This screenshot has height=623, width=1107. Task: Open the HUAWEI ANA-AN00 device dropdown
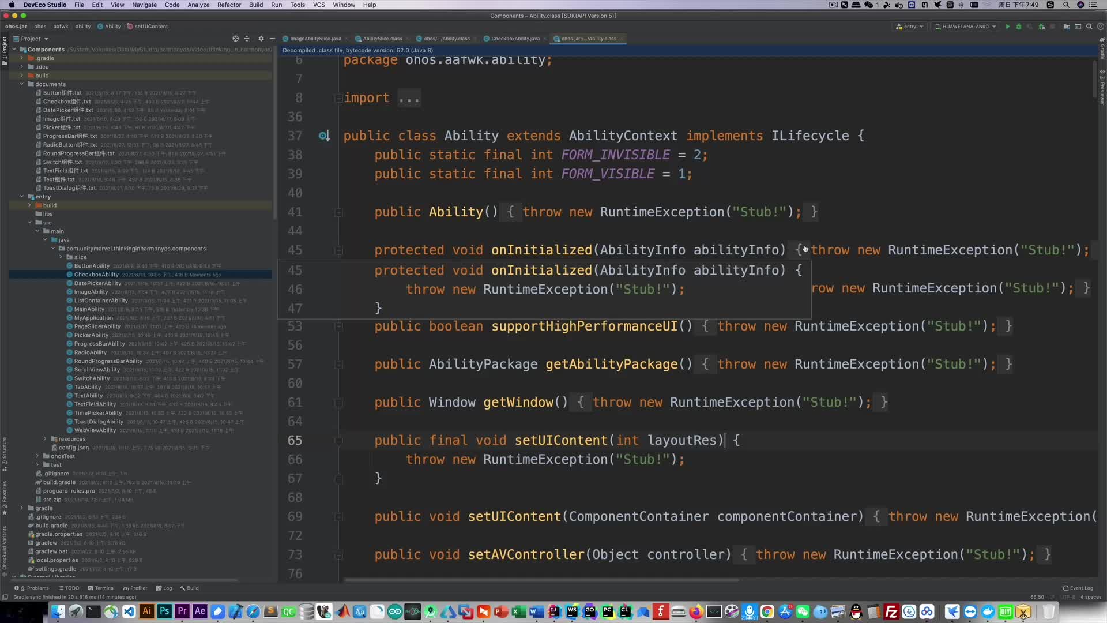coord(965,27)
